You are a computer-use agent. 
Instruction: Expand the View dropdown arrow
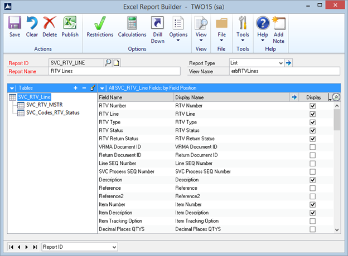point(201,40)
